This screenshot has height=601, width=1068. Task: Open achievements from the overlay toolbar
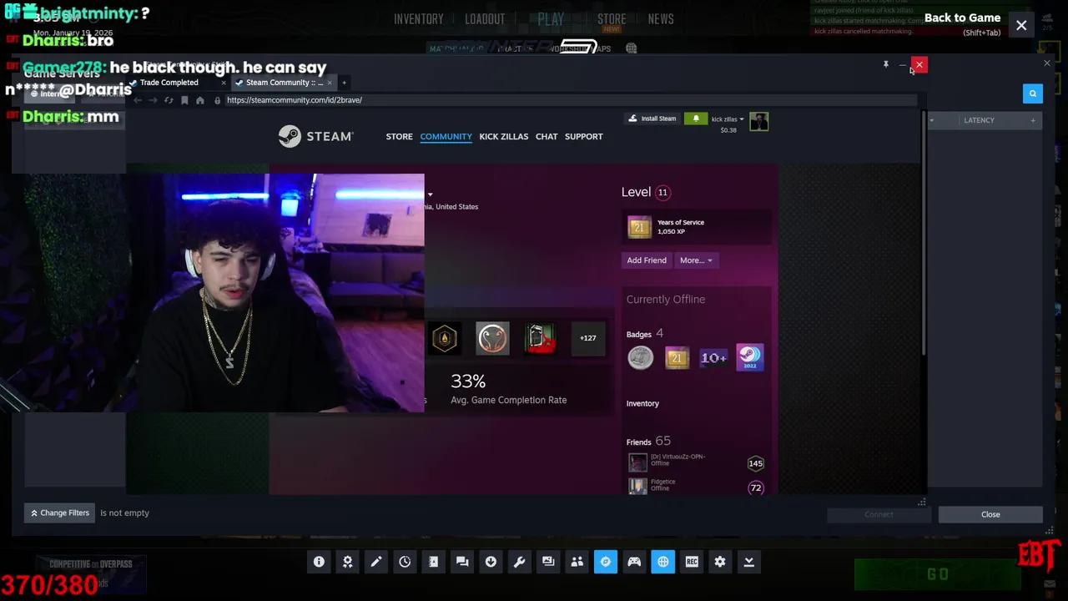point(347,562)
